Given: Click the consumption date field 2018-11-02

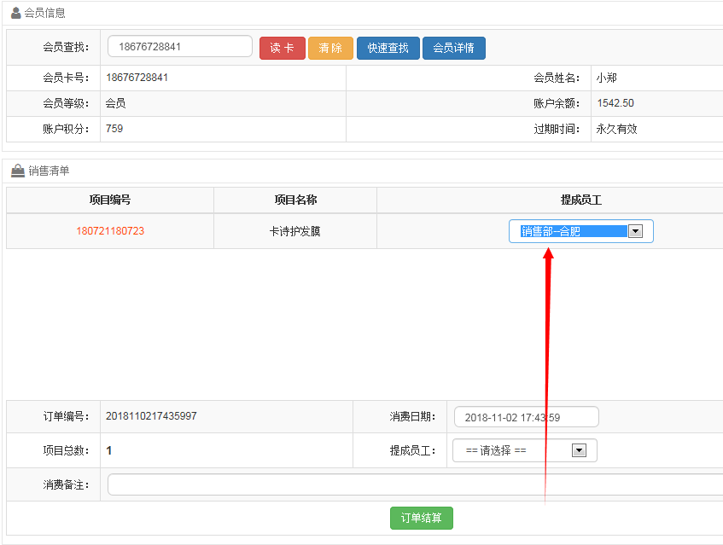Looking at the screenshot, I should click(524, 416).
